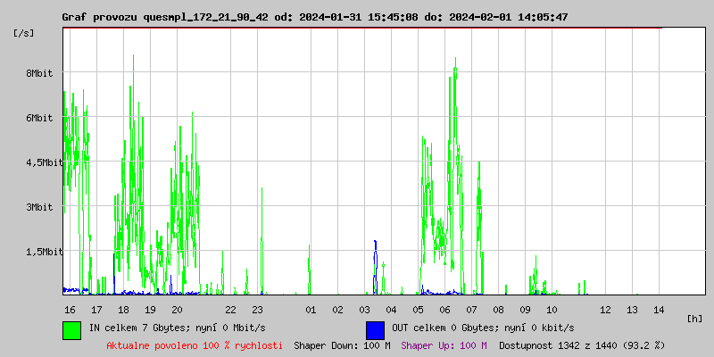Click the 'Dostupnost 1342 z 1440' availability text
The height and width of the screenshot is (357, 714).
click(582, 345)
